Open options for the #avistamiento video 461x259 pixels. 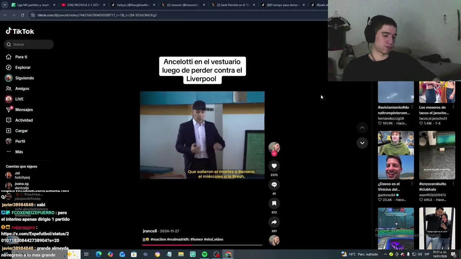(412, 107)
